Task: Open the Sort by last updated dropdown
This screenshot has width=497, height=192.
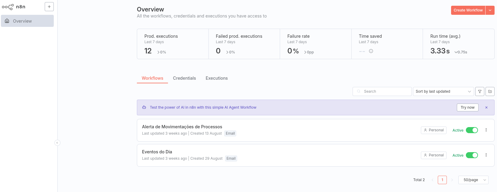Action: [x=443, y=91]
